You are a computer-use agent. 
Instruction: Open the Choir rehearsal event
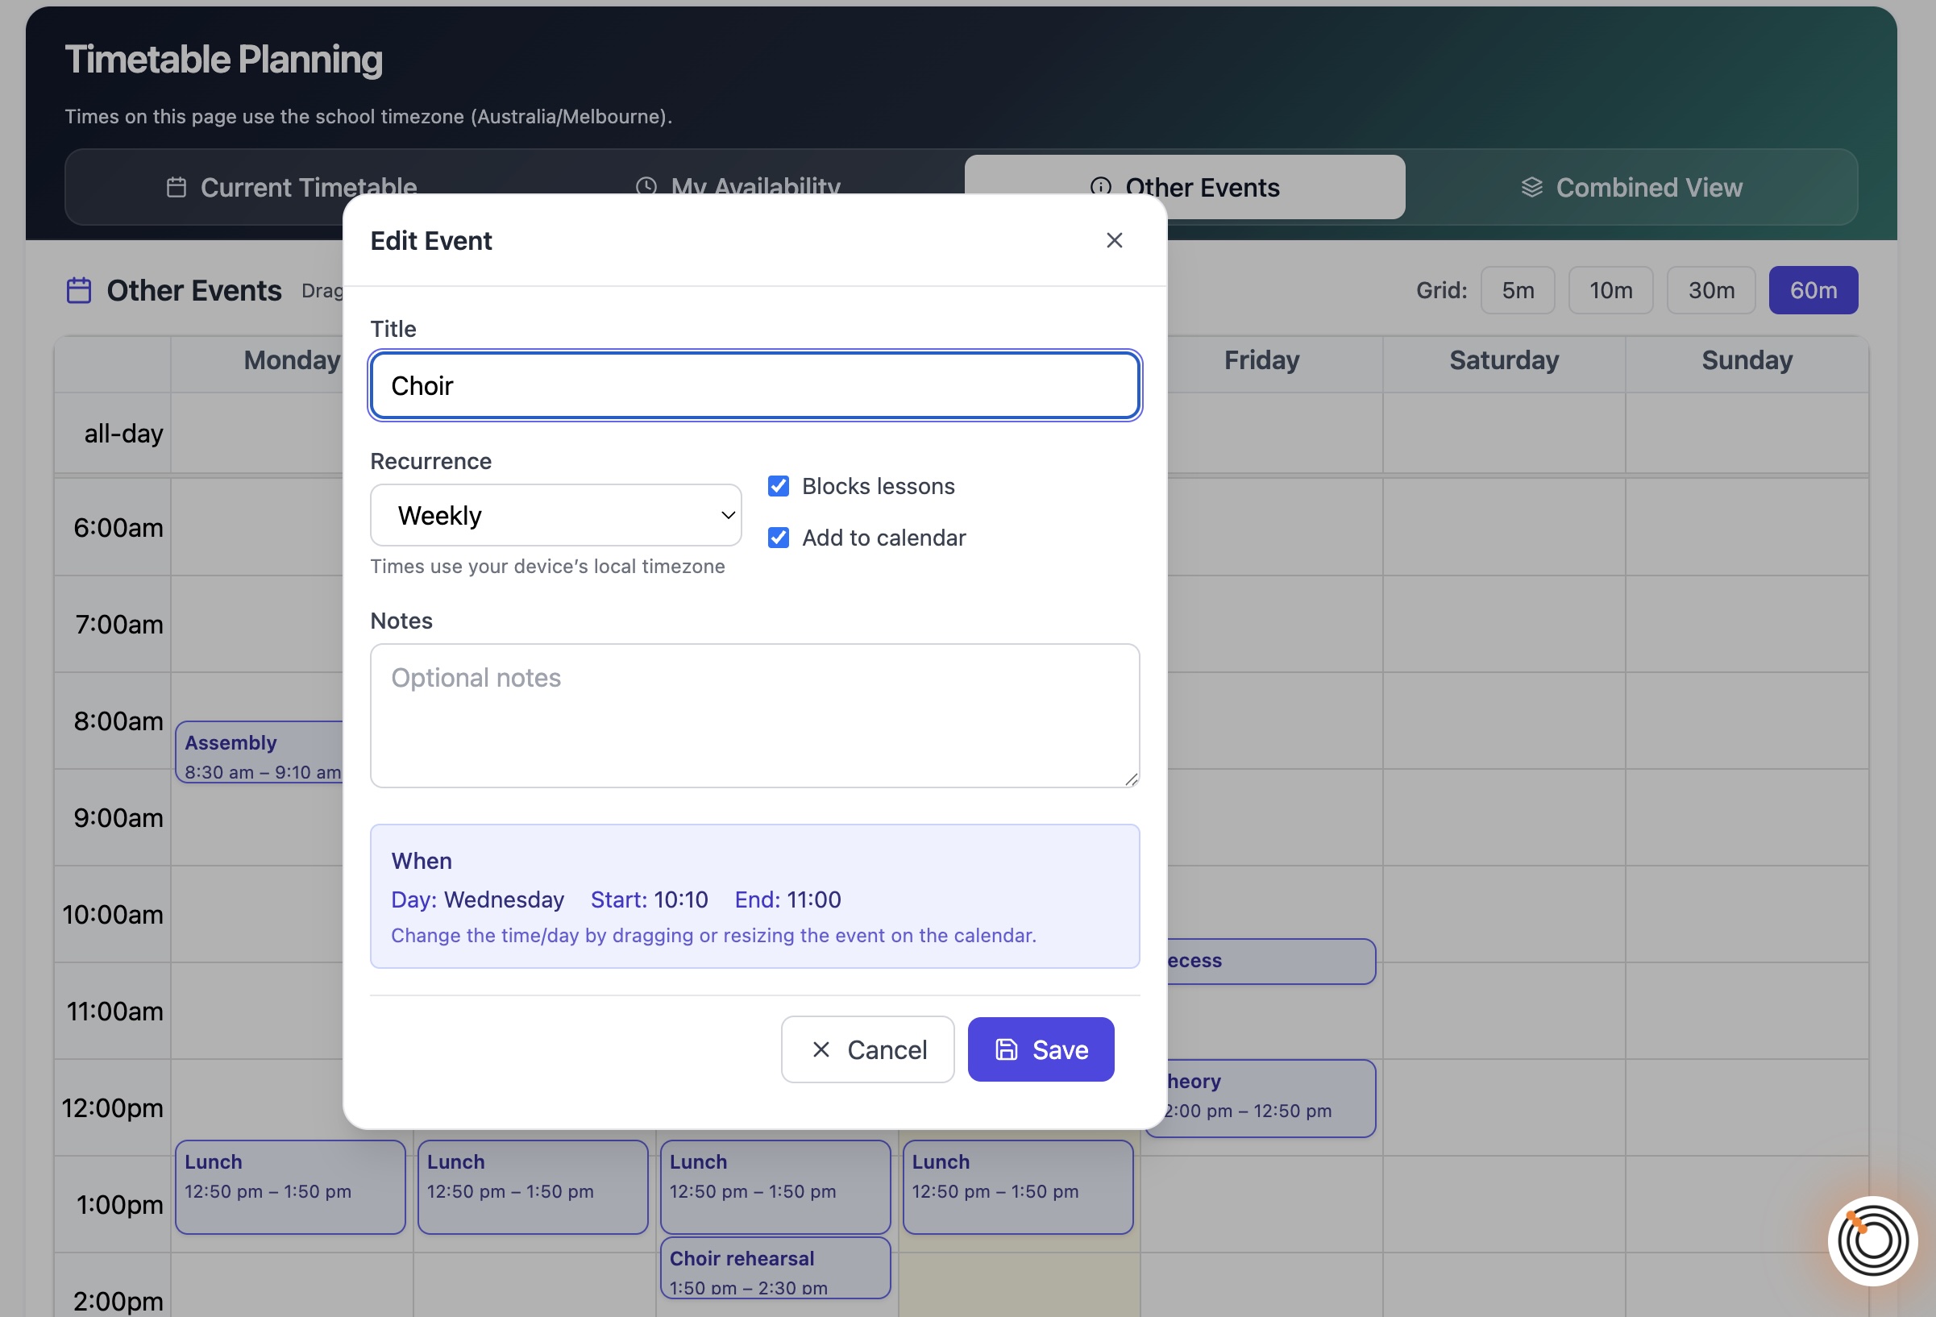pyautogui.click(x=775, y=1268)
